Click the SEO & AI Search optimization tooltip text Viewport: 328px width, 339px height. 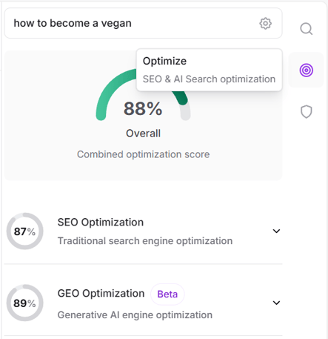[209, 79]
